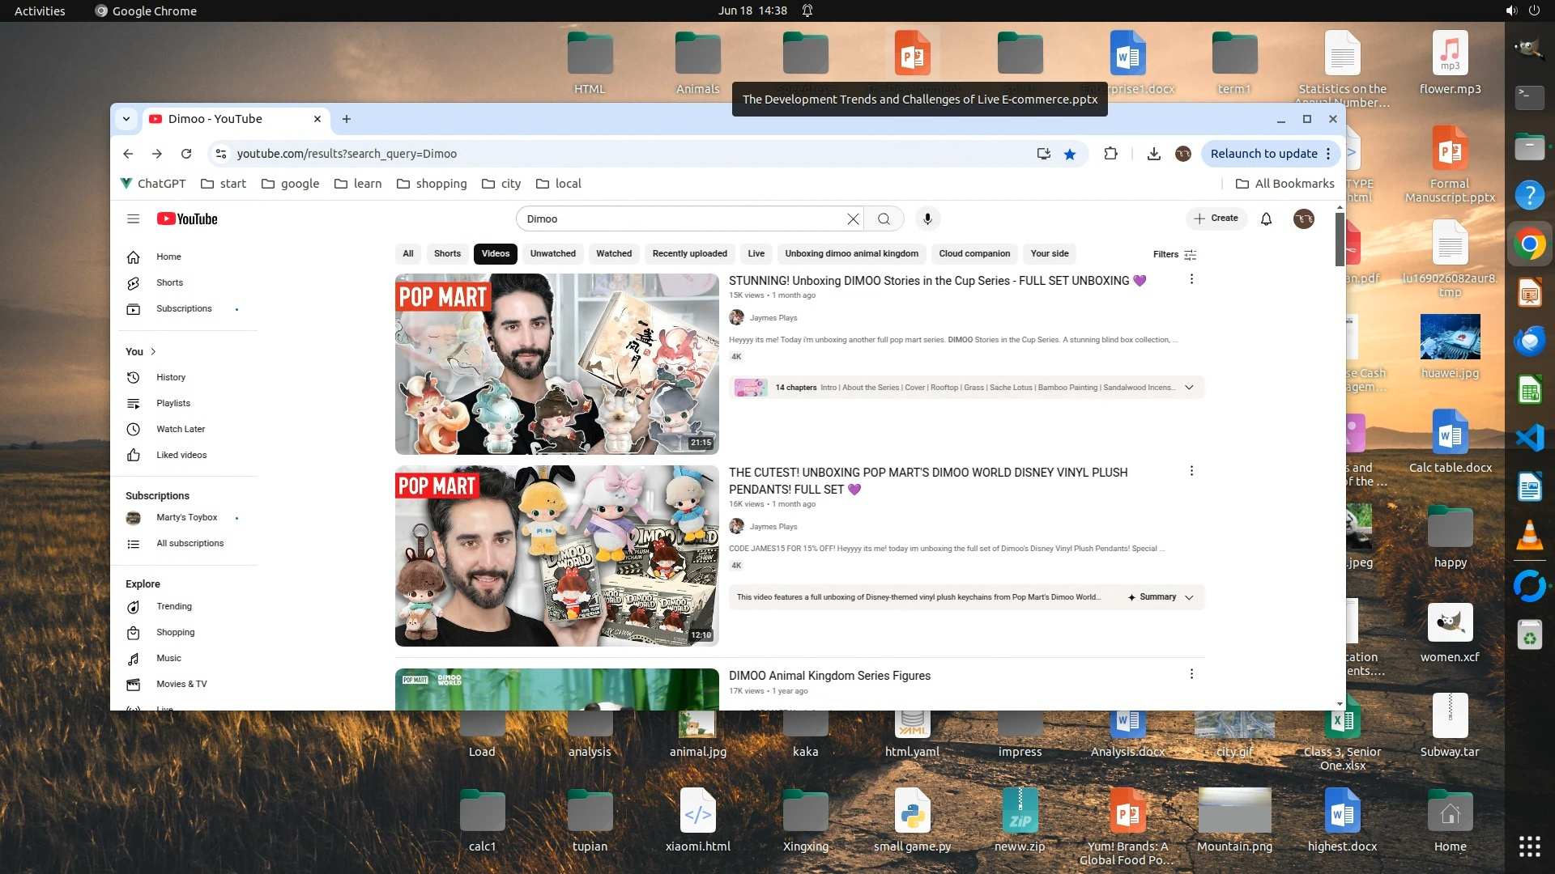This screenshot has height=874, width=1555.
Task: Open the hamburger guide menu
Action: [x=134, y=218]
